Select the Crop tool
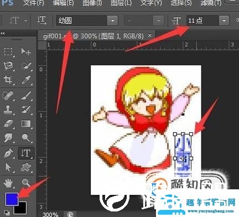 (8, 80)
